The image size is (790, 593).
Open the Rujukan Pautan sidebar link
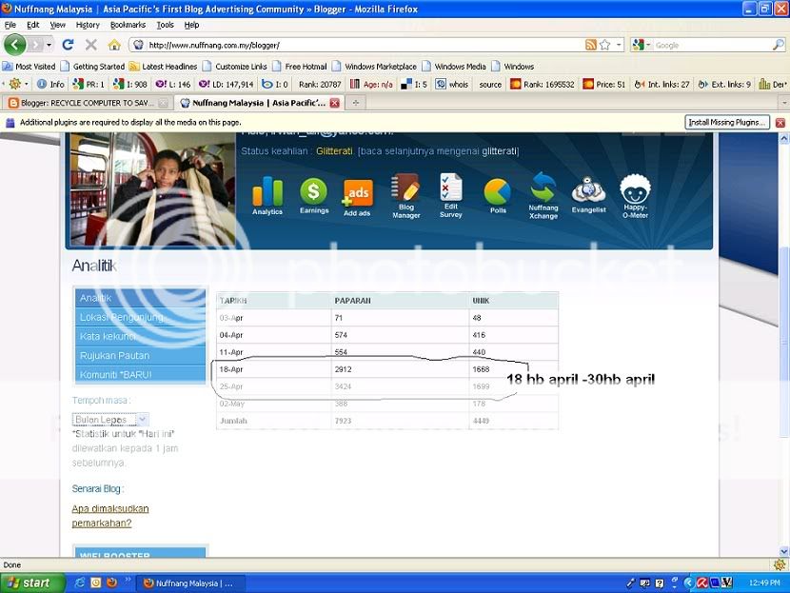pyautogui.click(x=141, y=355)
